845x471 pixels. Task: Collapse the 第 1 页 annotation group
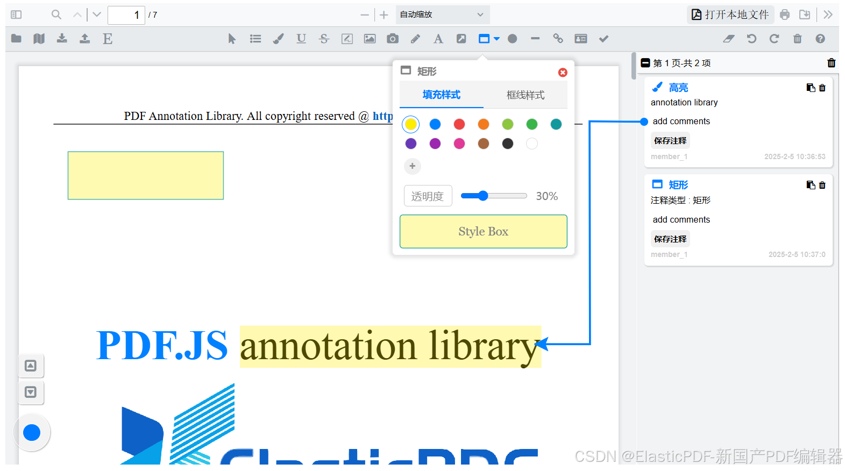coord(645,63)
